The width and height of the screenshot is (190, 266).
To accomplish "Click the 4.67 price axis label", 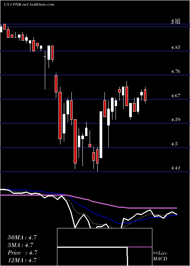I will pos(176,96).
